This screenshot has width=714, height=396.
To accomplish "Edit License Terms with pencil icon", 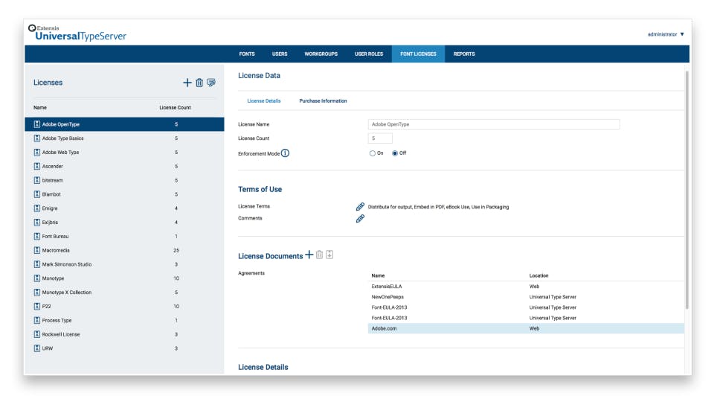I will (x=360, y=207).
